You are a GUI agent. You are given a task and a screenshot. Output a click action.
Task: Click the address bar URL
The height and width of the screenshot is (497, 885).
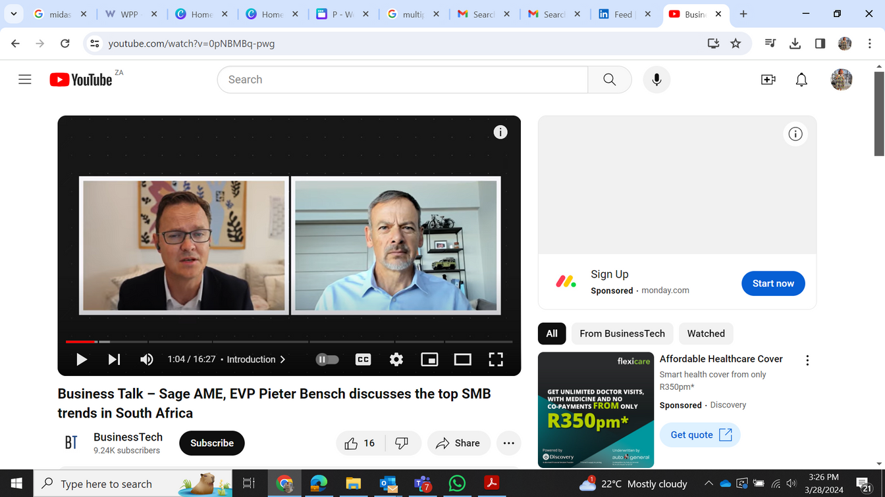tap(192, 43)
